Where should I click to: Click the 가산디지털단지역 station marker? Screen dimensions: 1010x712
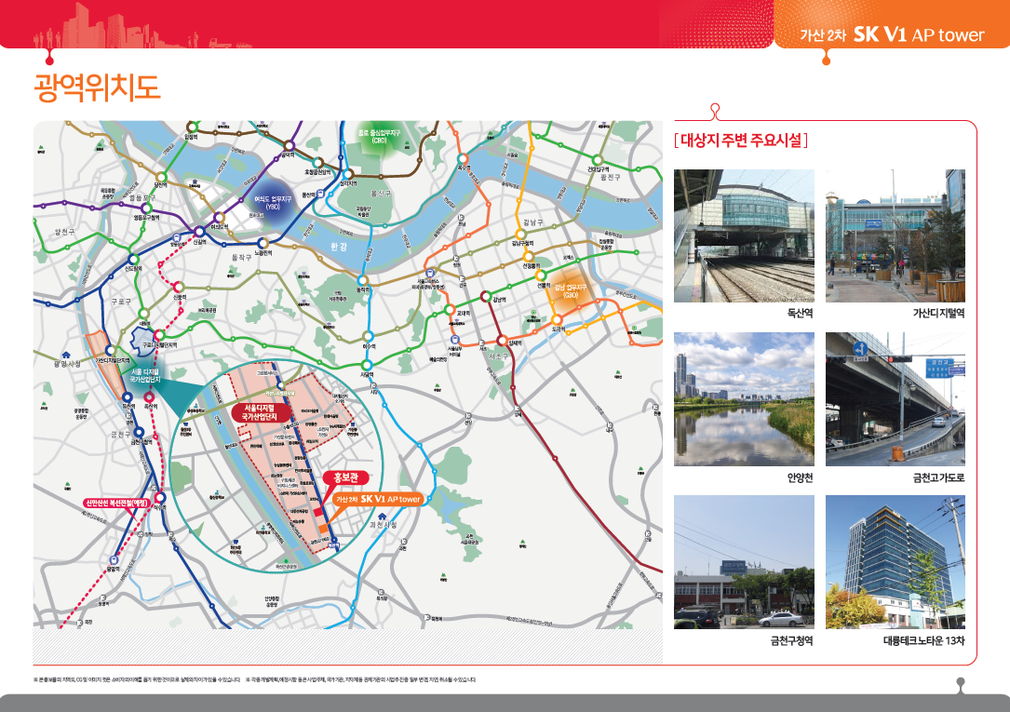click(x=111, y=351)
